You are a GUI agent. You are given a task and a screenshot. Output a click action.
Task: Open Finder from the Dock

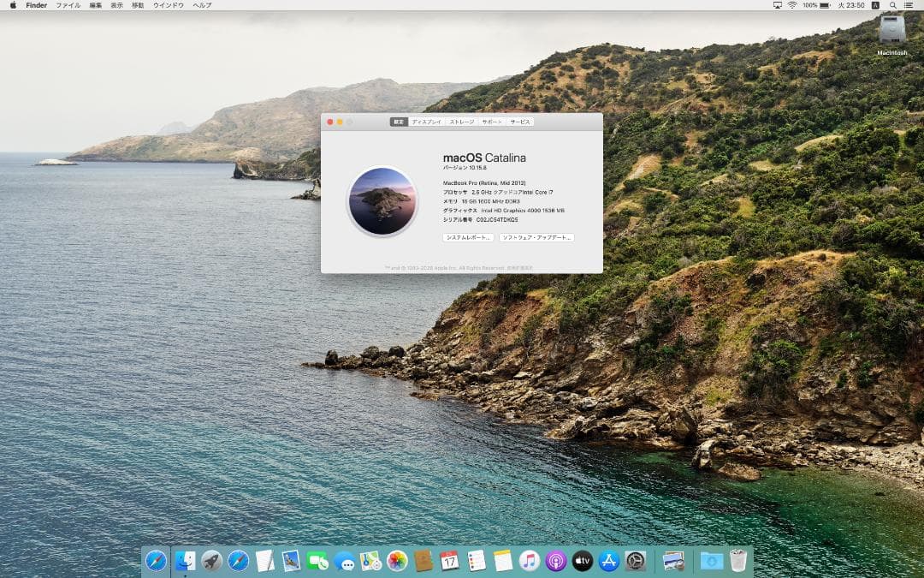(x=185, y=560)
